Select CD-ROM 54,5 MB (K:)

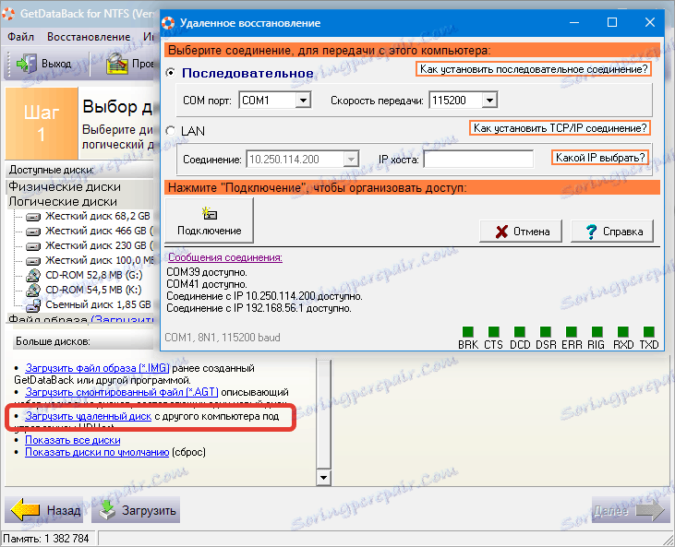click(93, 290)
